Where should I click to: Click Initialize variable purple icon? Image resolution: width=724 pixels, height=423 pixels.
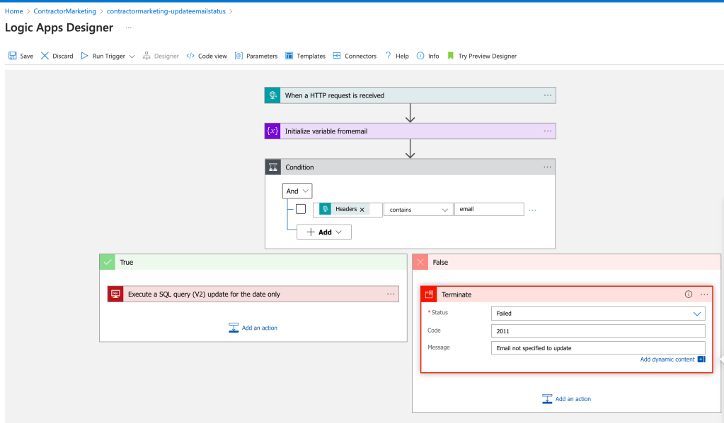(x=272, y=131)
